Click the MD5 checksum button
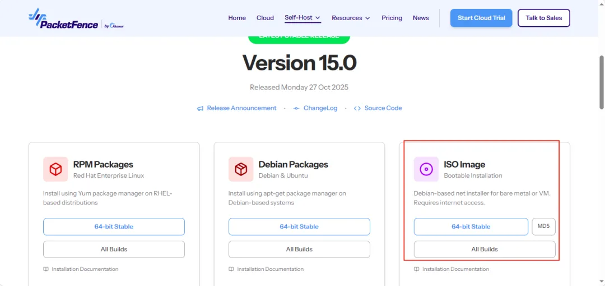605x286 pixels. pos(543,227)
